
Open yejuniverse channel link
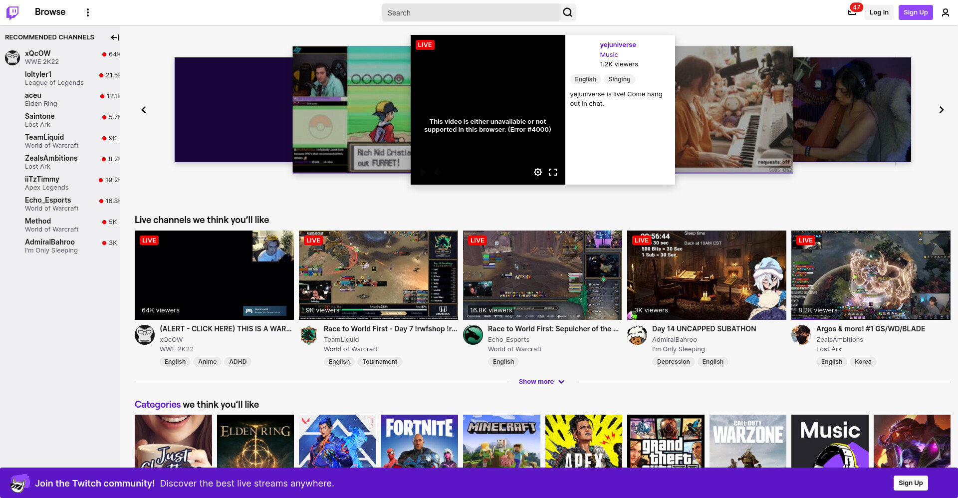click(x=618, y=45)
